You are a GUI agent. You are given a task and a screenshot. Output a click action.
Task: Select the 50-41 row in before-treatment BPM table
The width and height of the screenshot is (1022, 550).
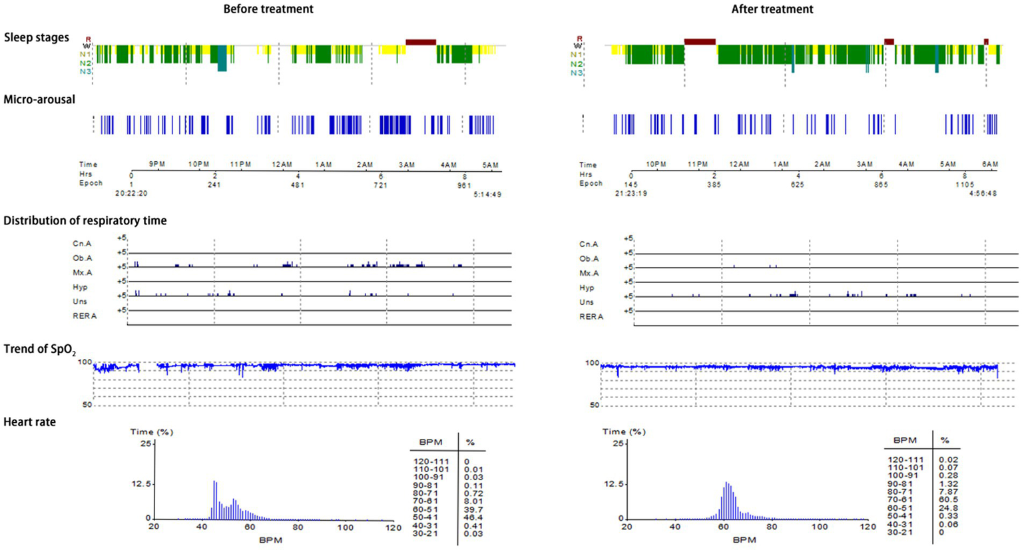(x=447, y=517)
